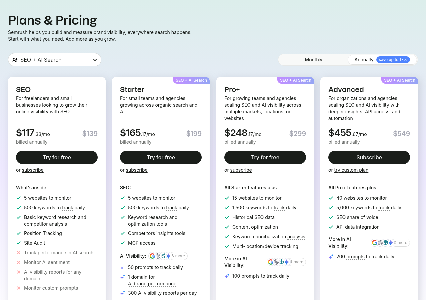This screenshot has width=426, height=300.
Task: Click 'analysis' in Keyword cannibalization analysis
Action: (296, 237)
